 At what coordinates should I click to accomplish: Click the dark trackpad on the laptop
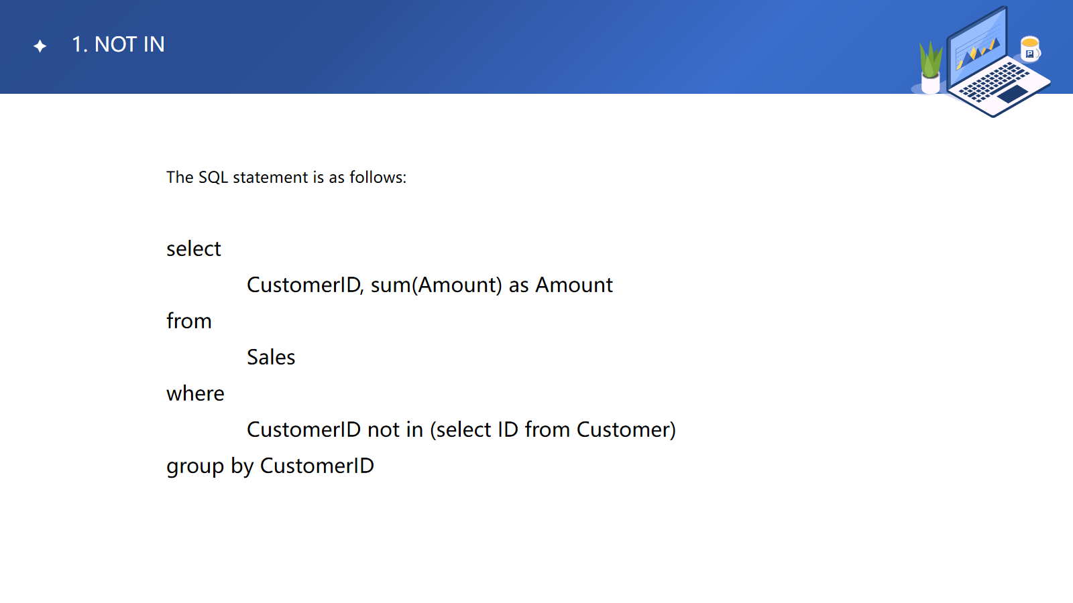click(x=1013, y=94)
